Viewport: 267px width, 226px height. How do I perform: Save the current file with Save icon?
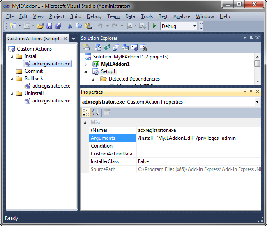pos(49,26)
